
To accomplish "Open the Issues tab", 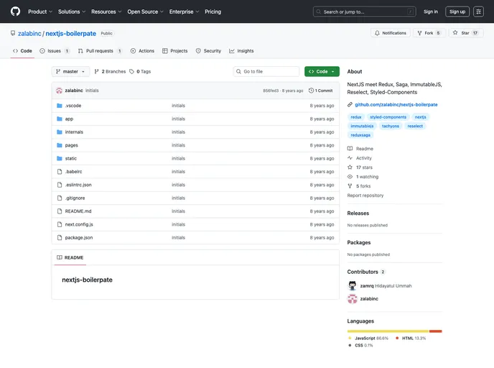I will 54,51.
